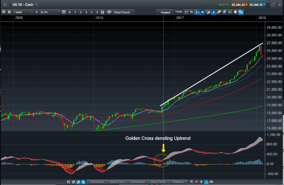This screenshot has height=185, width=284.
Task: Toggle the percentage scale button
Action: tap(191, 12)
